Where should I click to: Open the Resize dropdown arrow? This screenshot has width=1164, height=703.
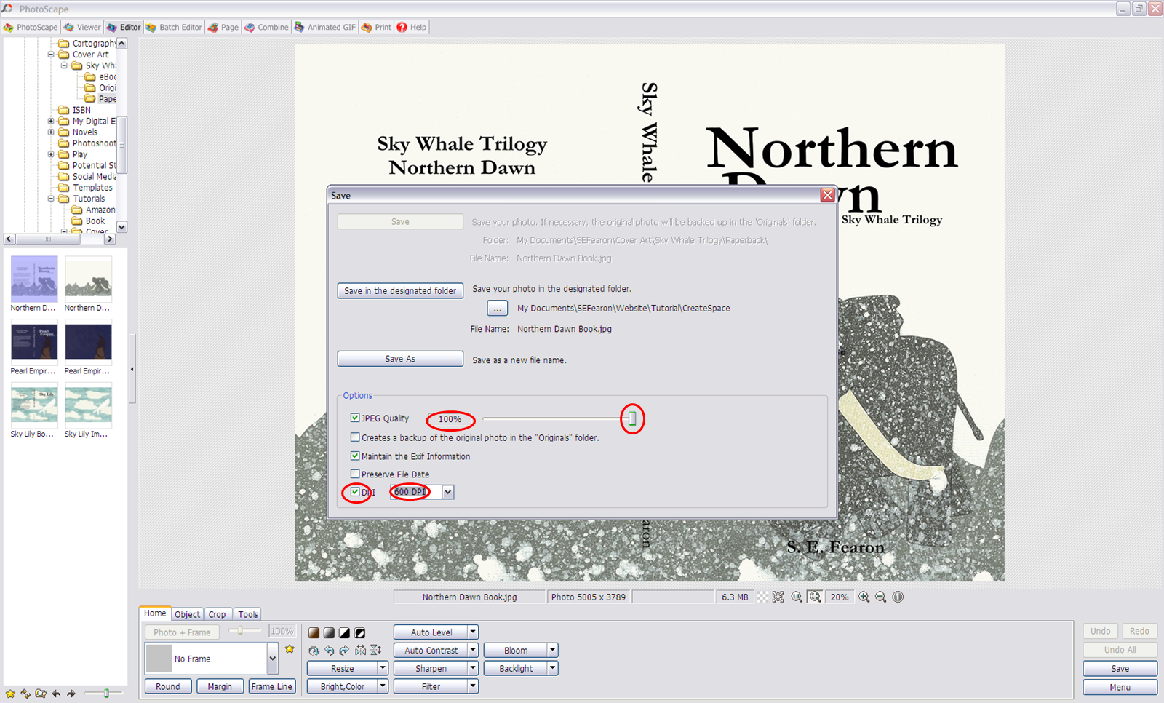click(x=381, y=667)
